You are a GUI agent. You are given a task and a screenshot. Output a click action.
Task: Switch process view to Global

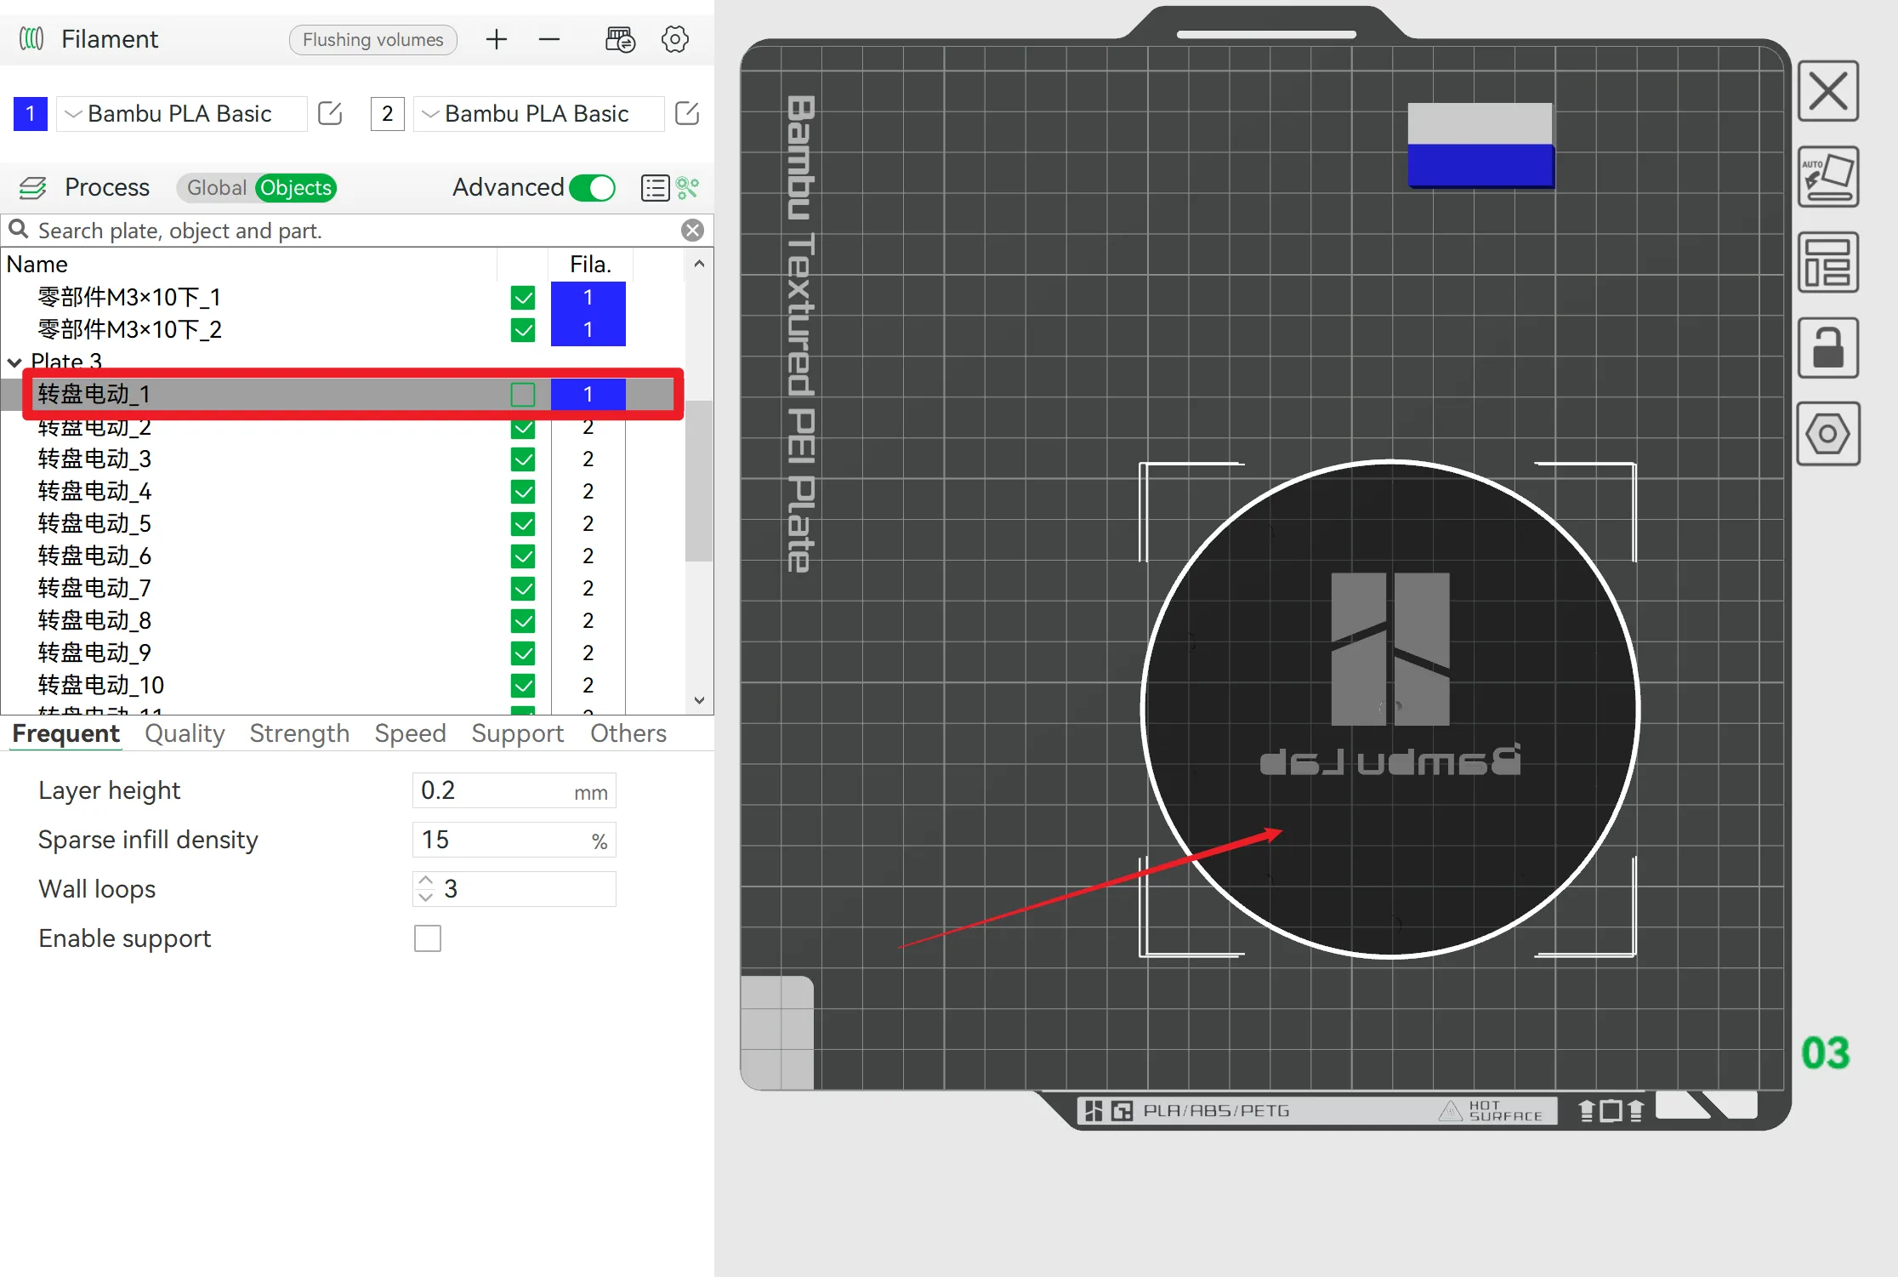point(216,187)
